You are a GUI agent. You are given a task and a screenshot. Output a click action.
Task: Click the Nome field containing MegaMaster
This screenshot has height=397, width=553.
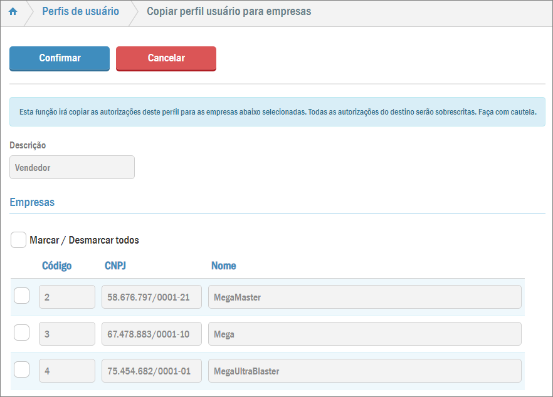pyautogui.click(x=364, y=297)
